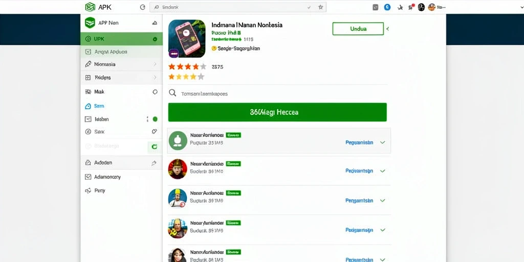This screenshot has height=262, width=524.
Task: Click the grid icon beside Pridens
Action: pyautogui.click(x=88, y=78)
